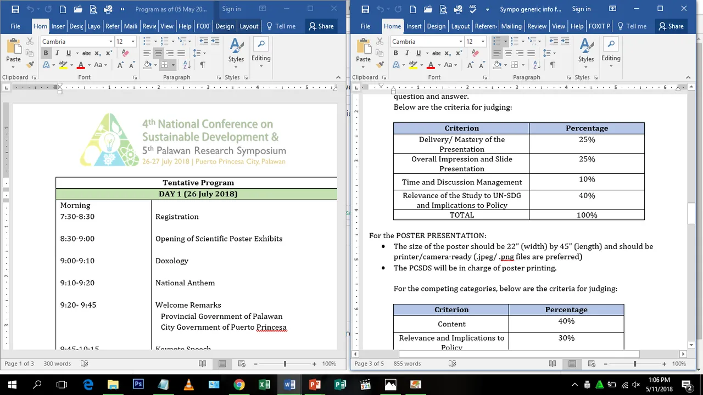Click Page 3 of 5 in the right status bar
The width and height of the screenshot is (703, 395).
click(x=369, y=364)
